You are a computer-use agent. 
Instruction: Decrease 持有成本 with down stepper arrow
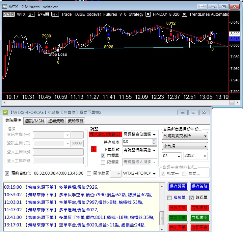coord(154,143)
